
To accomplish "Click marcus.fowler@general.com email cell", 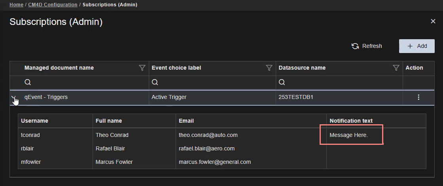I will 214,162.
